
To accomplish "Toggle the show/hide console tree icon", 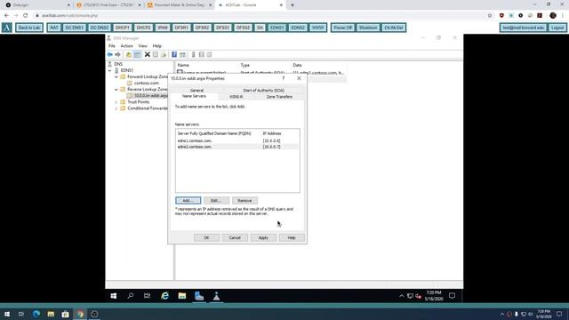I will pyautogui.click(x=137, y=54).
